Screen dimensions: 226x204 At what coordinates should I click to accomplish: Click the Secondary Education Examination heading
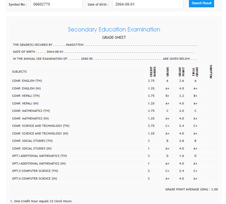(114, 30)
